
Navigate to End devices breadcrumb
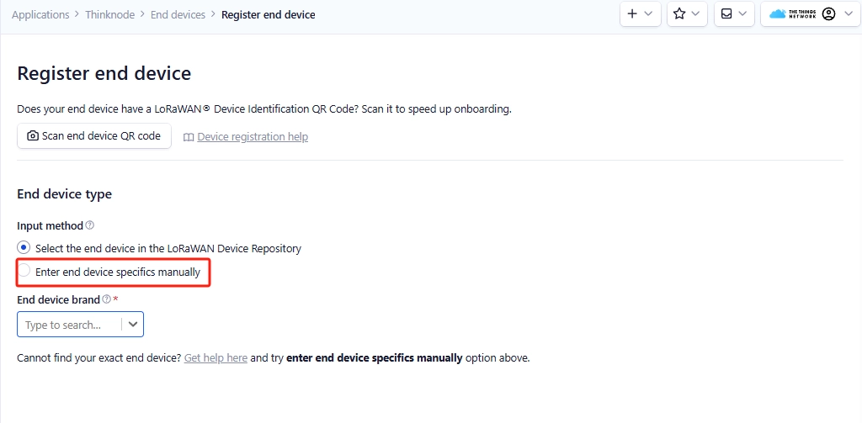(178, 15)
